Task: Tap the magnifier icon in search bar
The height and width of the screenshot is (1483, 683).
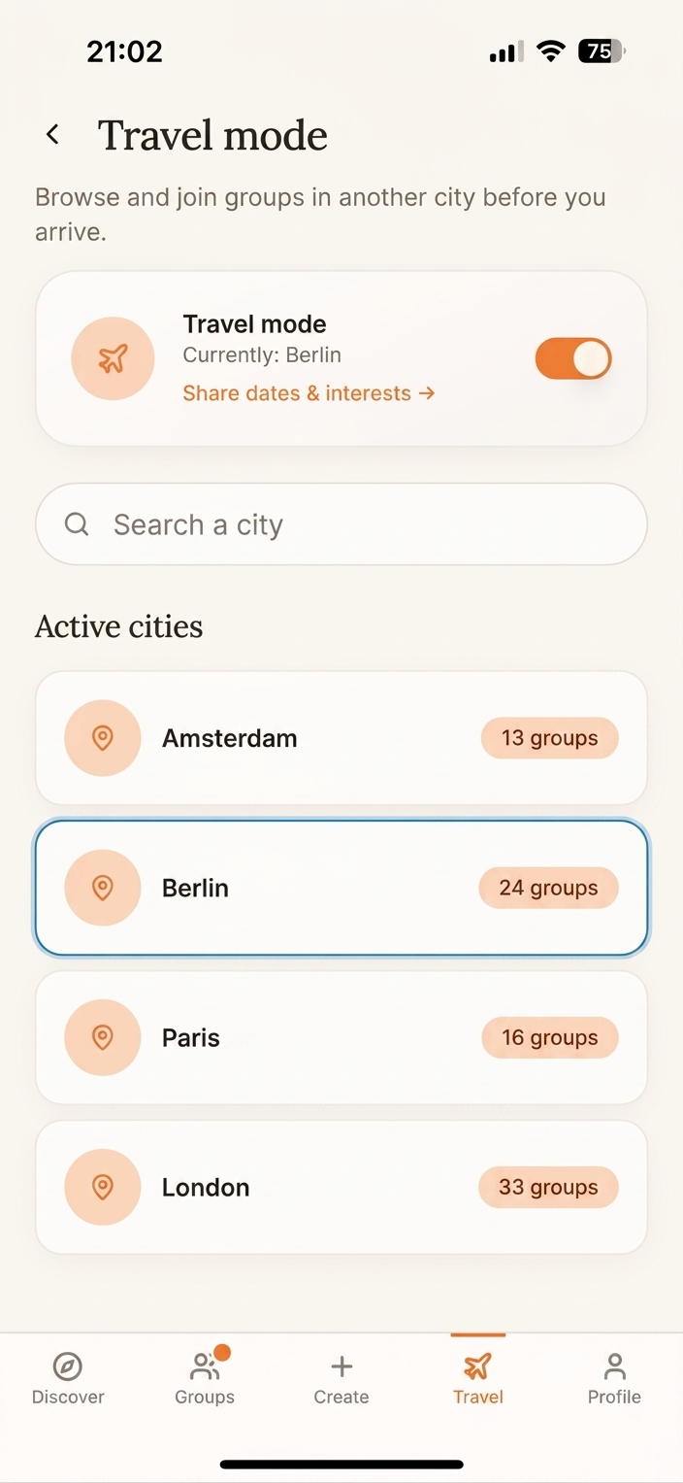Action: click(77, 524)
